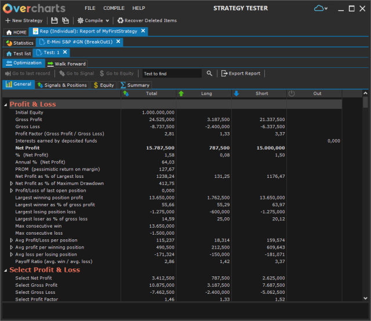The height and width of the screenshot is (321, 371).
Task: Switch to the Test list tab
Action: 19,53
